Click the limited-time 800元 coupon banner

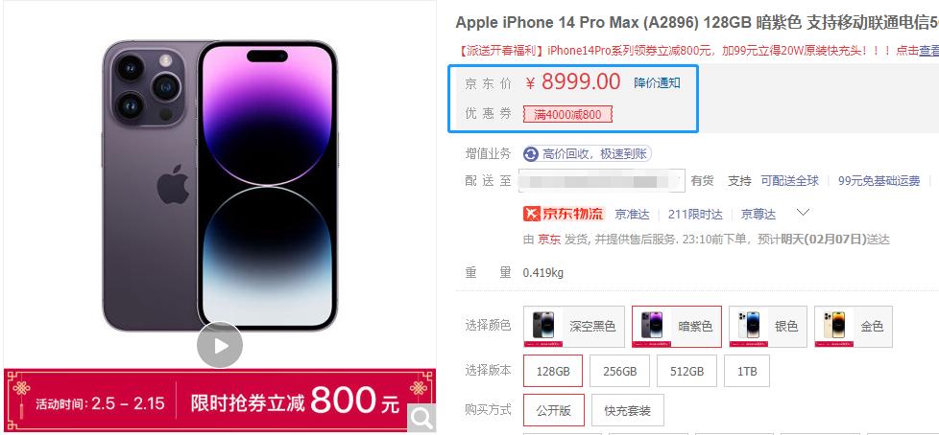click(220, 401)
